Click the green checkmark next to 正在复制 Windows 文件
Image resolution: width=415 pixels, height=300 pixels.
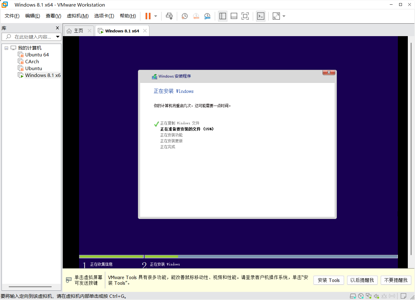coord(157,124)
